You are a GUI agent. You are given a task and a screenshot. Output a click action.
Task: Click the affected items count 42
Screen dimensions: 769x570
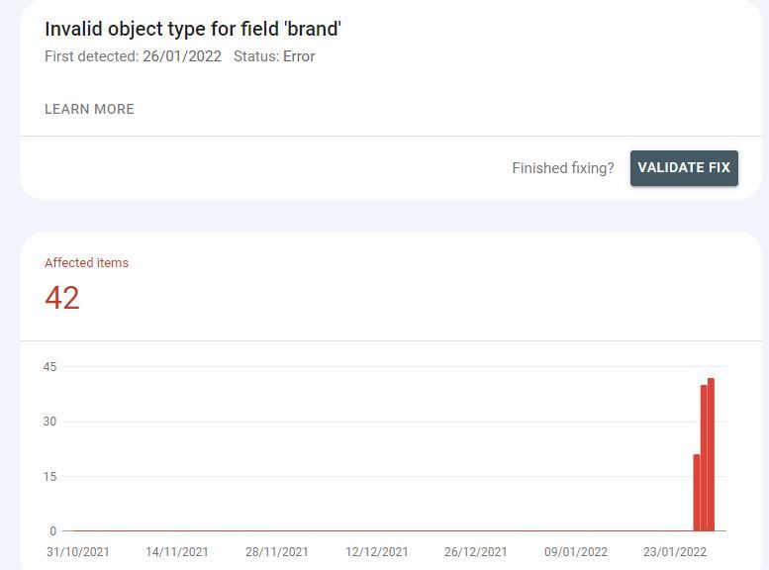(x=62, y=298)
